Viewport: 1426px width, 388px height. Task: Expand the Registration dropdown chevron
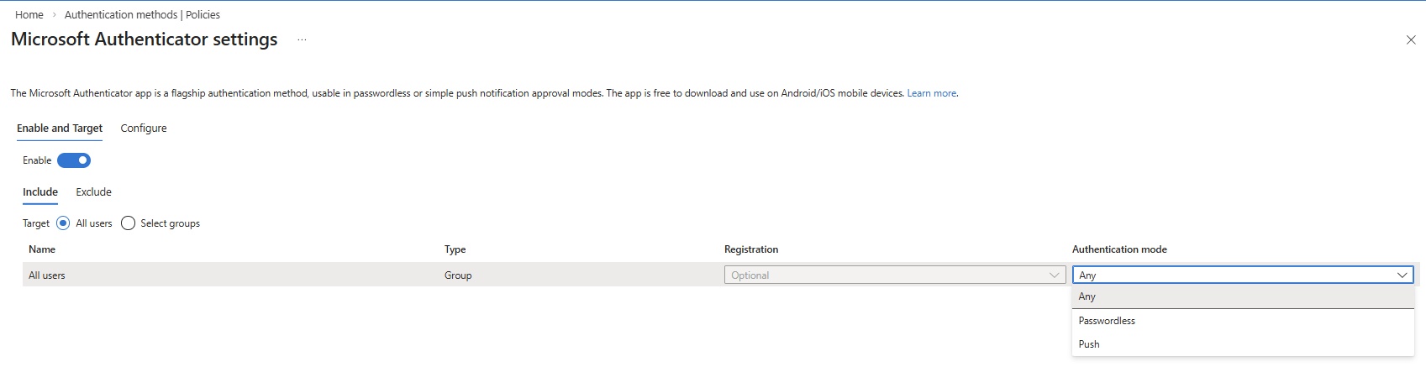[1054, 275]
